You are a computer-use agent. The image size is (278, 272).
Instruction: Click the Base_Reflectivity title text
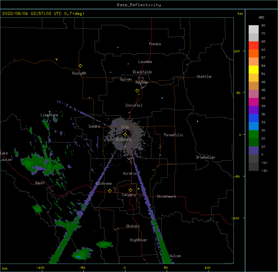click(139, 5)
